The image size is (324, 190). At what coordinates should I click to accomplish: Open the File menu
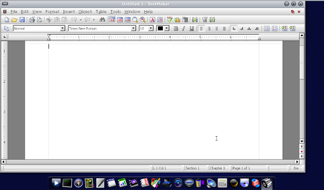coord(14,12)
